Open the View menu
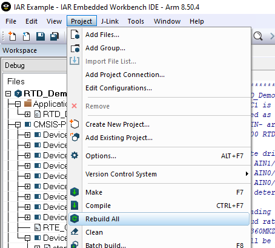This screenshot has height=248, width=275. pyautogui.click(x=54, y=21)
